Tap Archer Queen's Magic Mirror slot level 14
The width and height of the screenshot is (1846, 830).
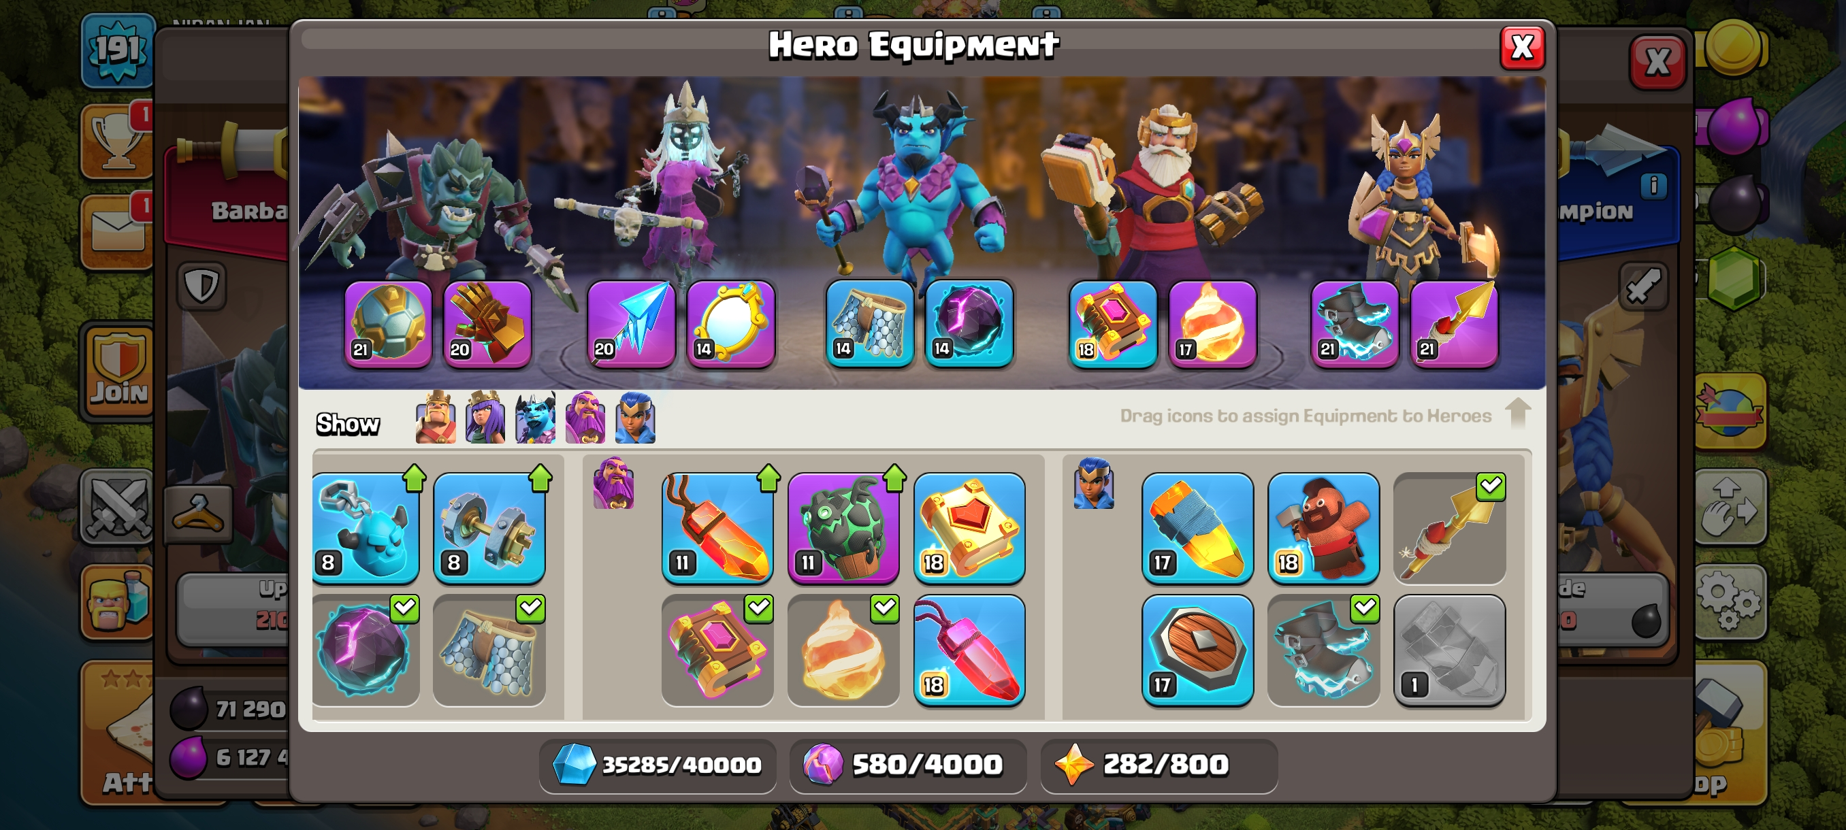[731, 324]
